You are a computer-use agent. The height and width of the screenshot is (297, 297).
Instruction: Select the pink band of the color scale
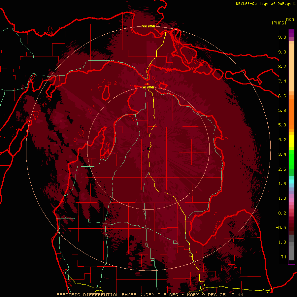pos(291,200)
